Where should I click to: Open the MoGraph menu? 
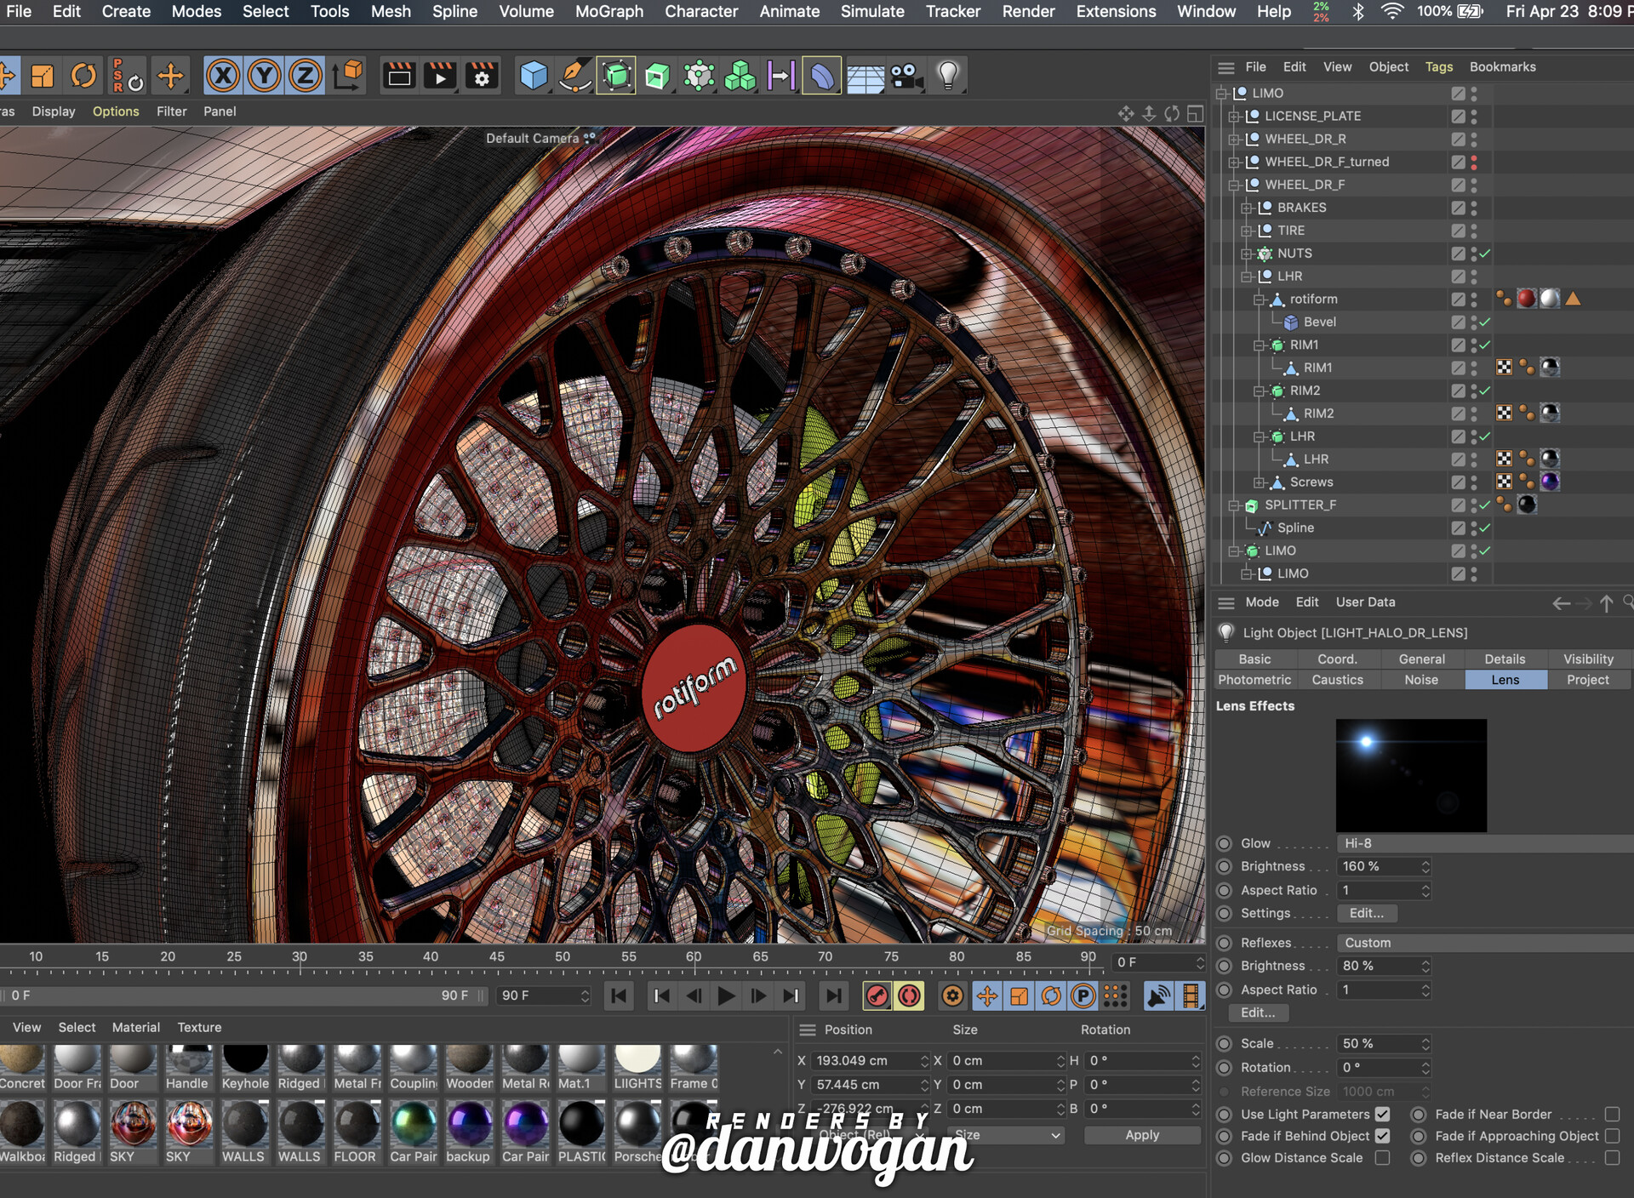pos(608,11)
